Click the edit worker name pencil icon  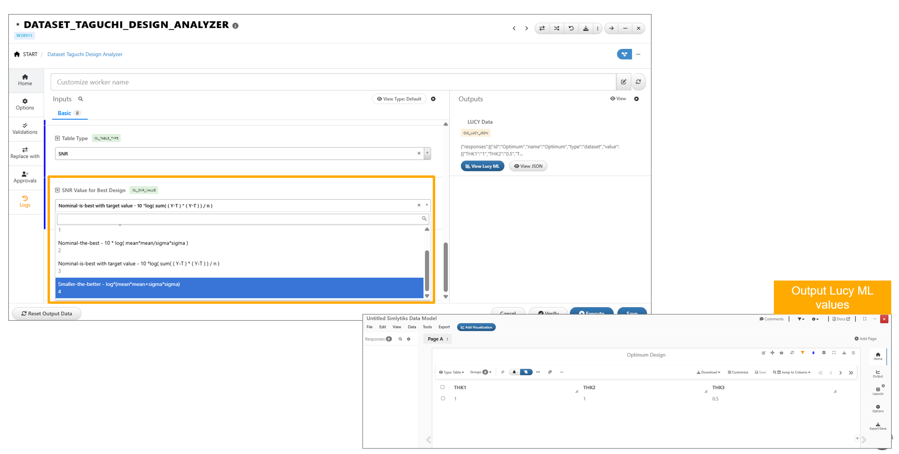[x=623, y=82]
